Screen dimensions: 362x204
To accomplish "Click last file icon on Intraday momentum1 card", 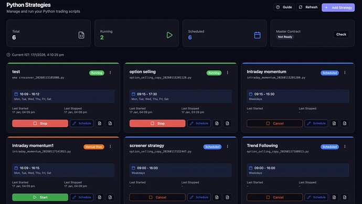I will click(110, 197).
